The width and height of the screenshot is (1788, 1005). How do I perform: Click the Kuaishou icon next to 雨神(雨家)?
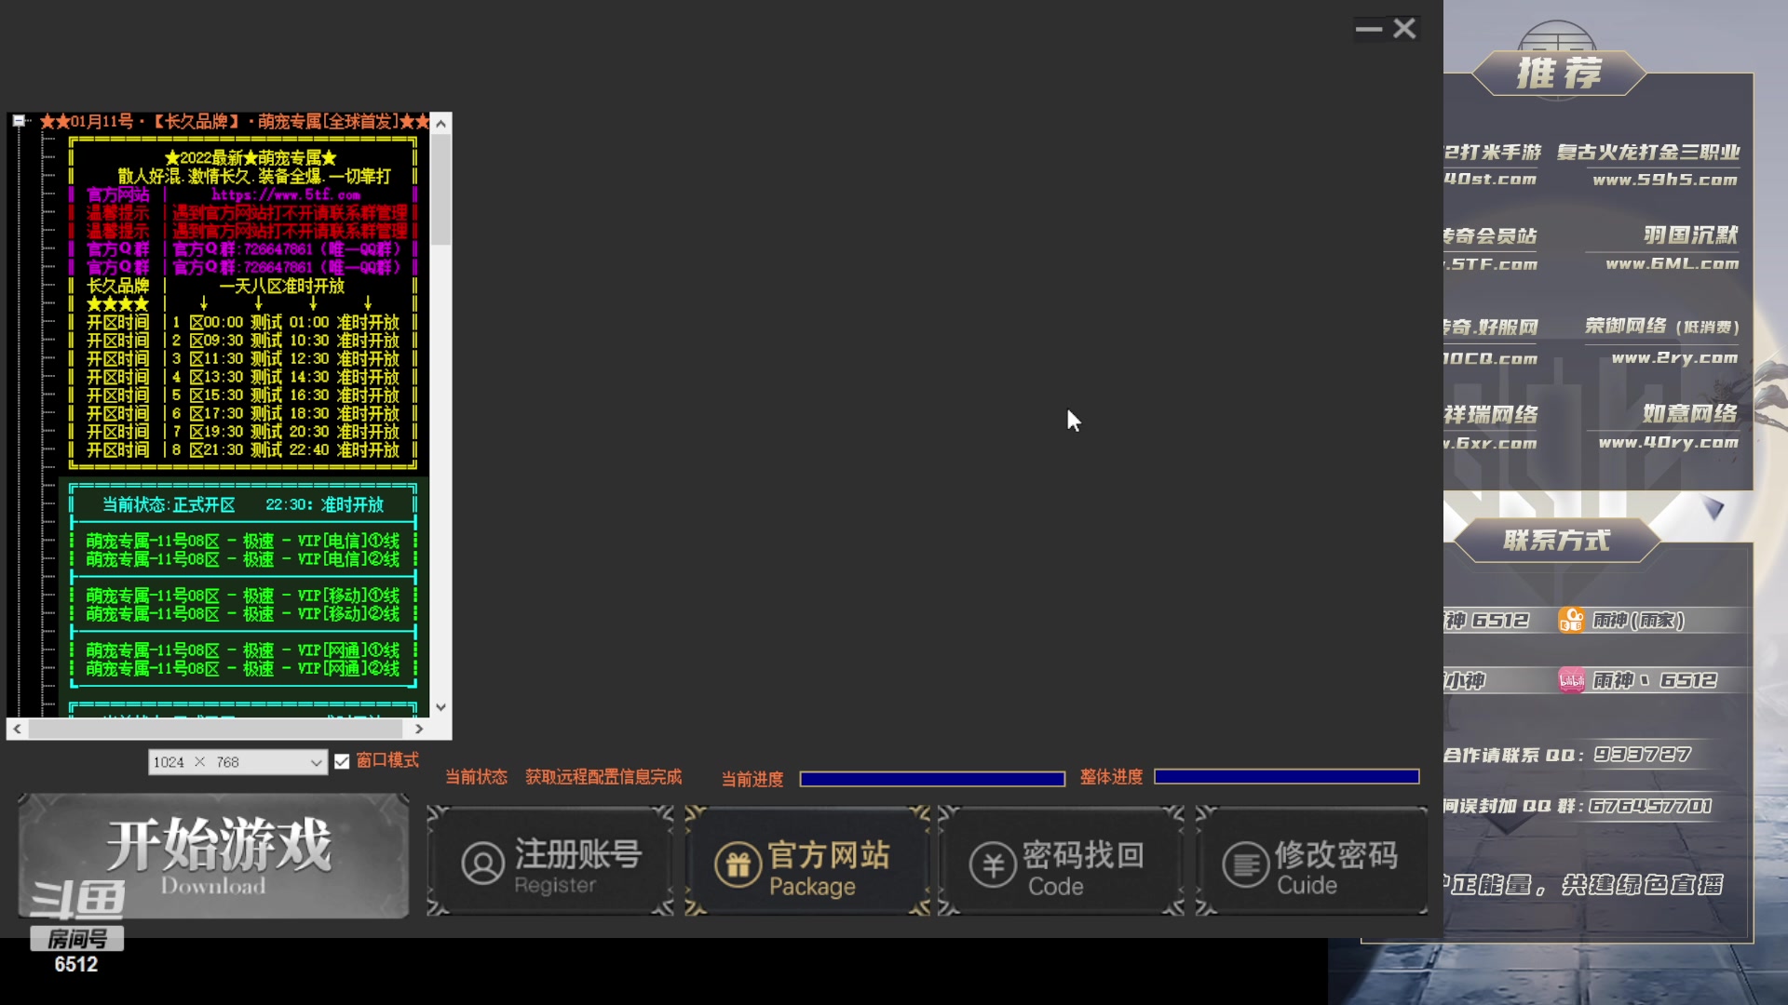pyautogui.click(x=1571, y=619)
